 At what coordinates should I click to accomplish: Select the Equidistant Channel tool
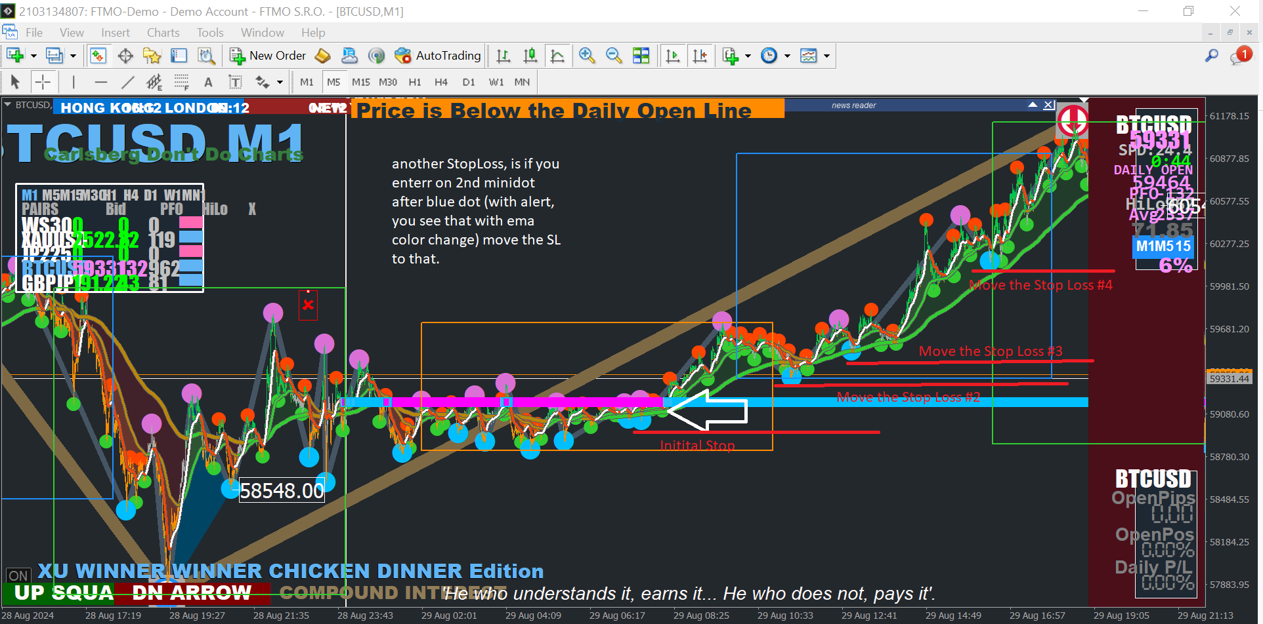pos(154,82)
